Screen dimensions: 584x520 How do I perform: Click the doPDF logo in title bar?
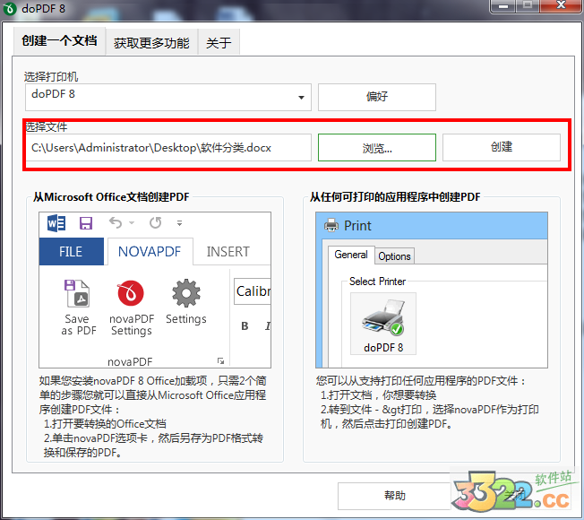[10, 9]
